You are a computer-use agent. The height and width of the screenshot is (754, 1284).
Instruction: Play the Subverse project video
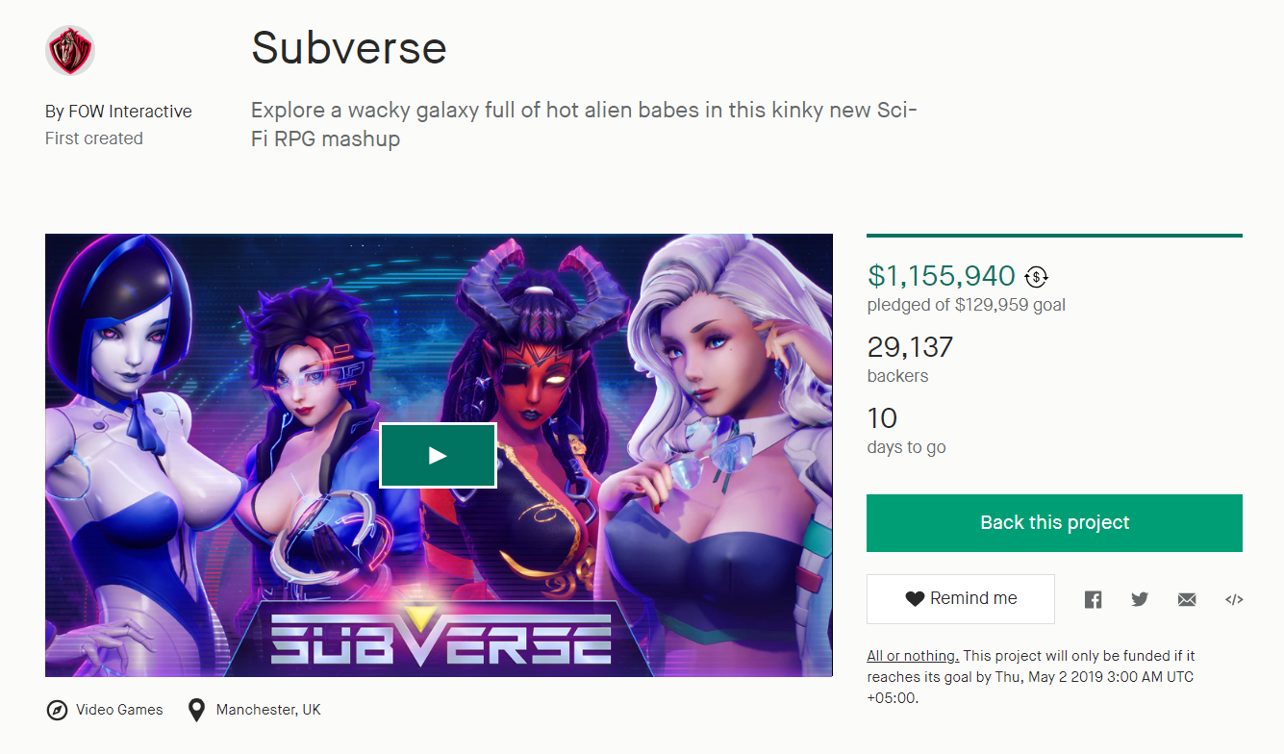(x=438, y=455)
